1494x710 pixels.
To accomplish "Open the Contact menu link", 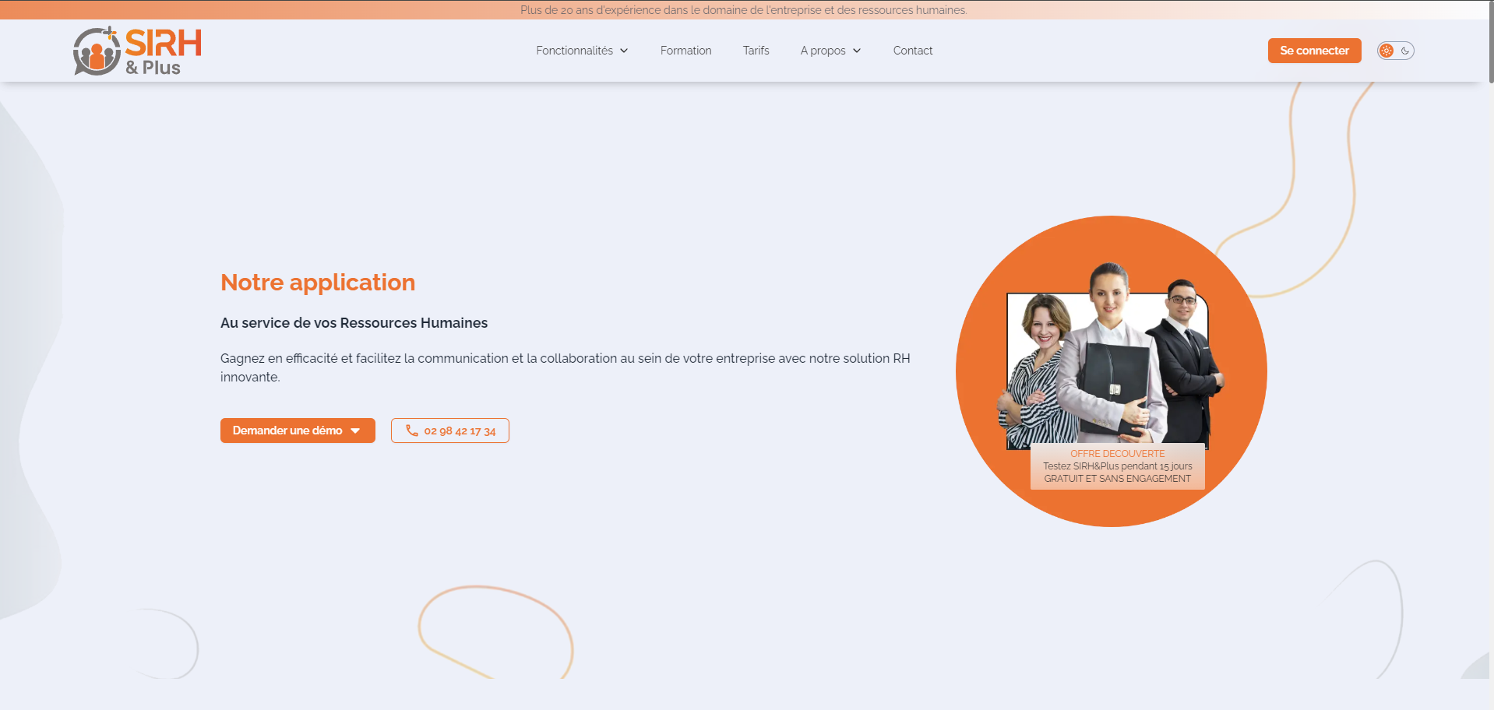I will tap(912, 51).
